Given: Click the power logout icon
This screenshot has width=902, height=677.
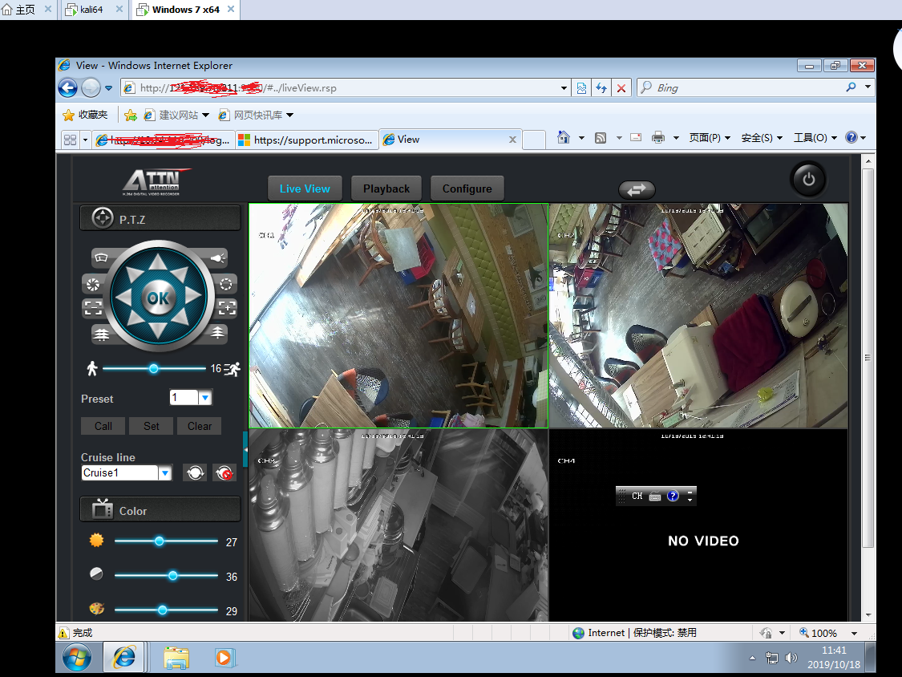Looking at the screenshot, I should pos(808,179).
